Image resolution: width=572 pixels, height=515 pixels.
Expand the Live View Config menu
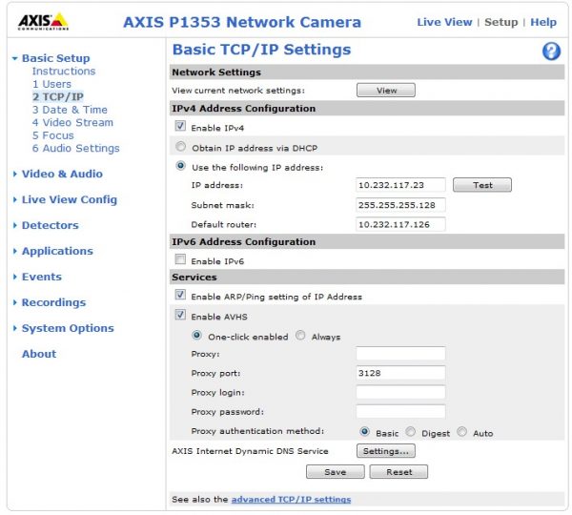69,199
